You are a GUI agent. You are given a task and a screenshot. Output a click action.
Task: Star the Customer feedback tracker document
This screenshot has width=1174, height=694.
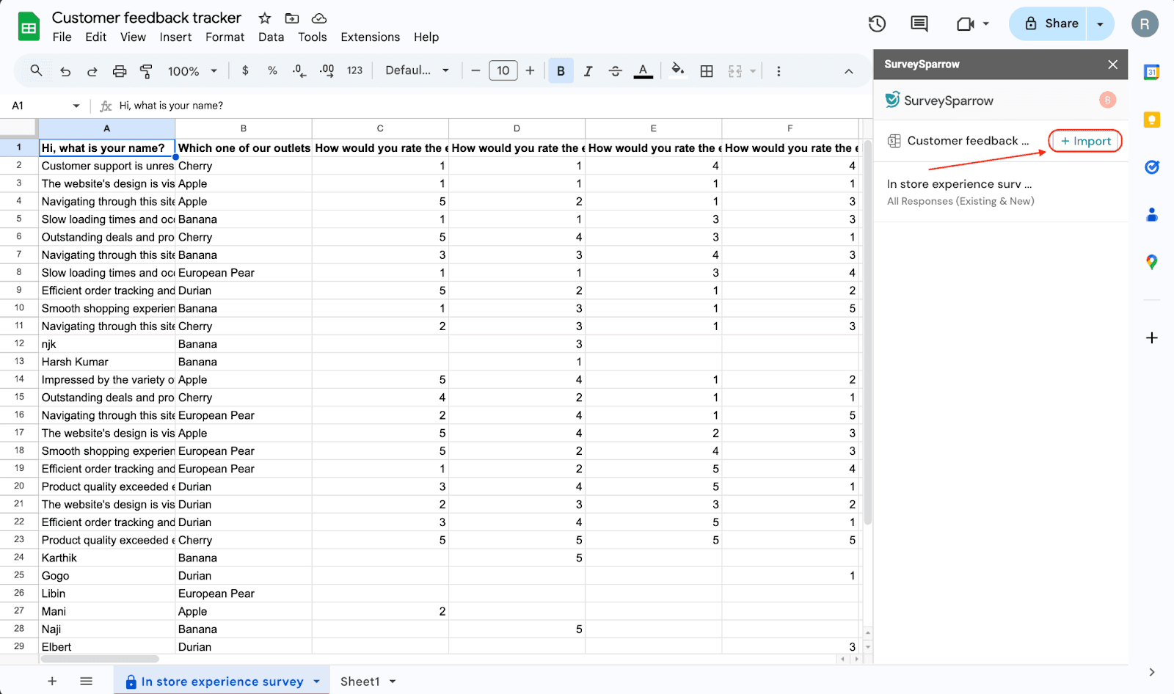coord(265,18)
